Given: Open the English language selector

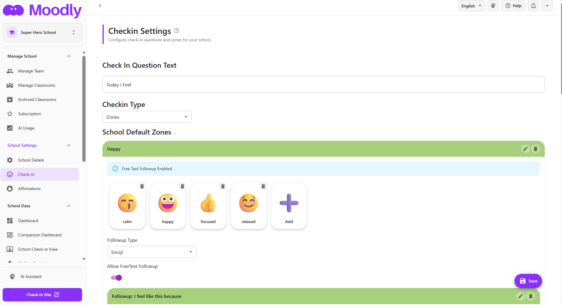Looking at the screenshot, I should click(471, 6).
